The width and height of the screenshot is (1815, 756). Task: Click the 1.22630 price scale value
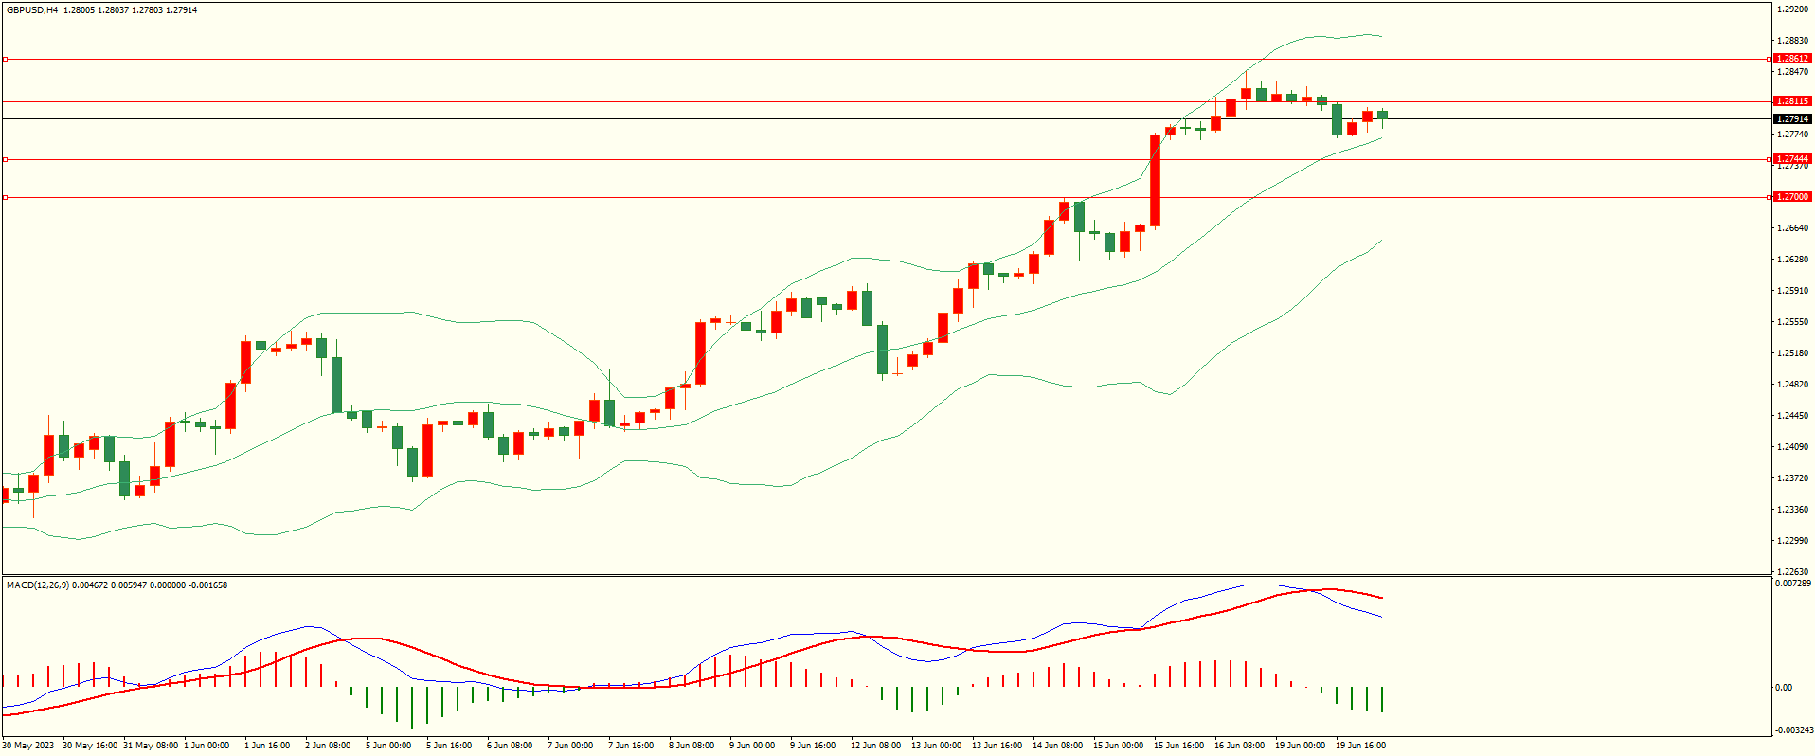[x=1793, y=572]
